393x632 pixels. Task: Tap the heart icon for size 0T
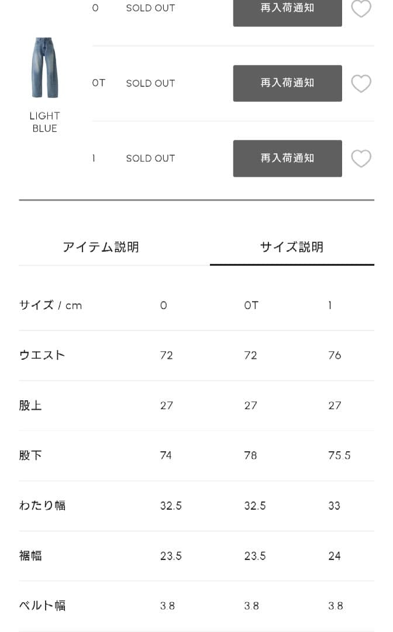361,83
